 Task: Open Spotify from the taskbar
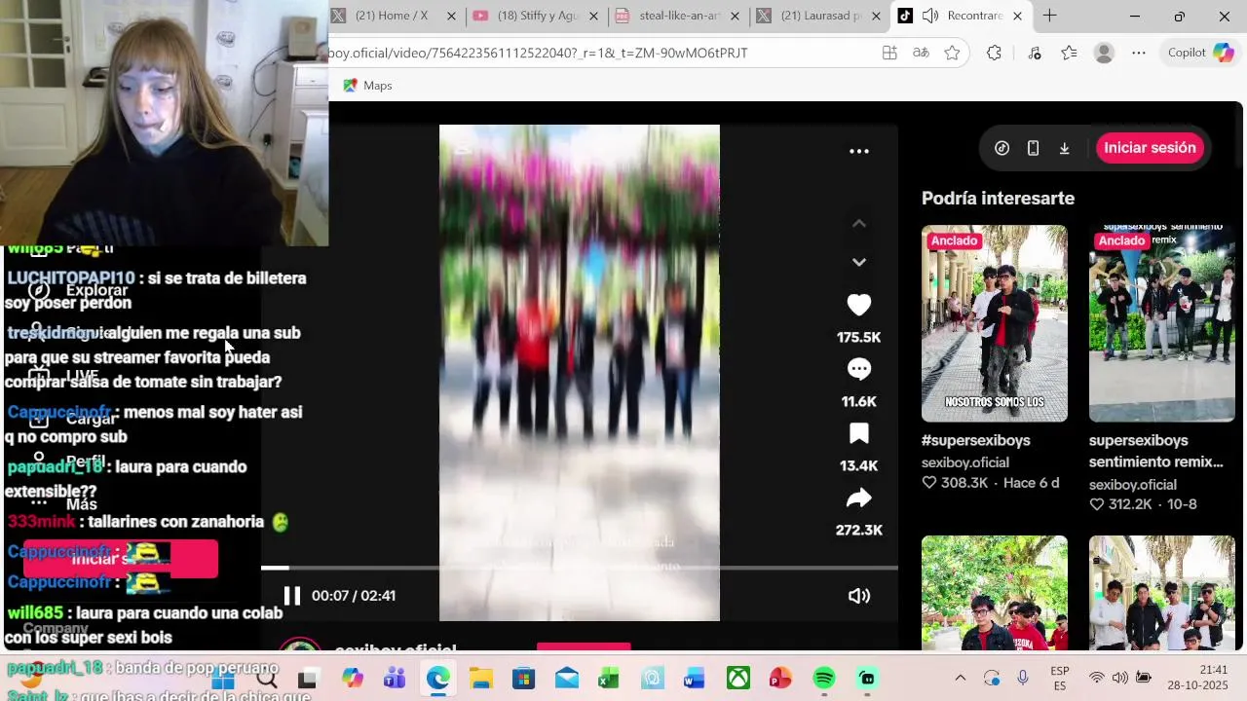click(x=824, y=678)
